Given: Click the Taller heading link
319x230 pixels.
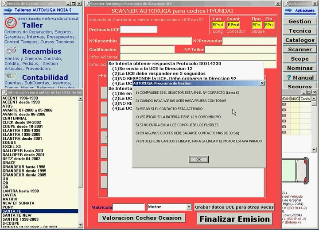Looking at the screenshot, I should [32, 25].
